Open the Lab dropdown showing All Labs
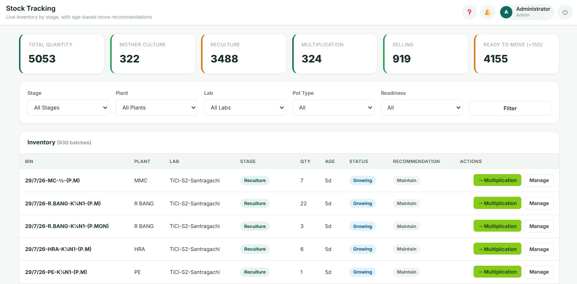The width and height of the screenshot is (577, 284). tap(245, 108)
